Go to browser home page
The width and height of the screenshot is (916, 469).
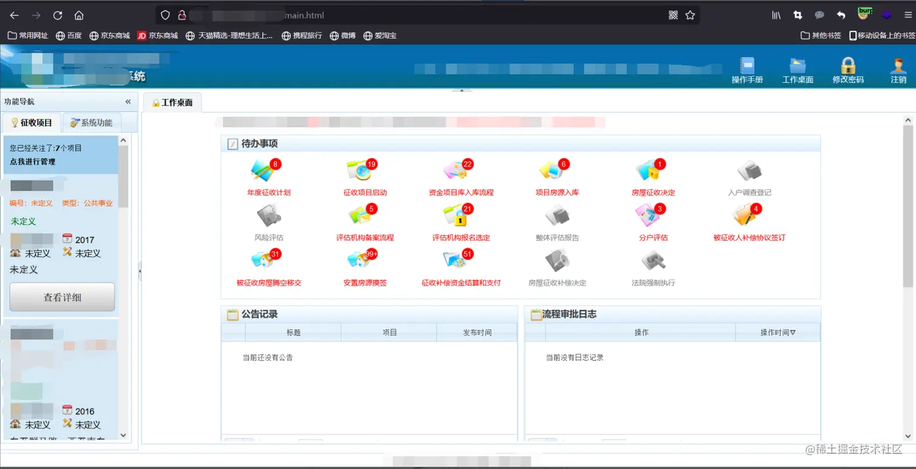[79, 15]
